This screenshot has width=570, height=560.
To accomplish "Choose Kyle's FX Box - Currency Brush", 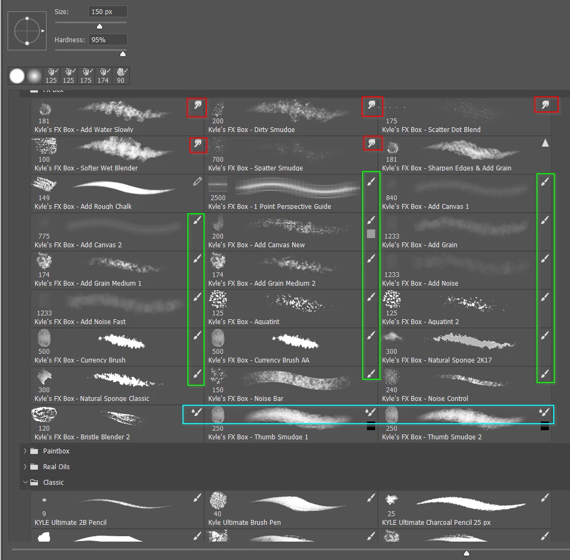I will point(117,347).
